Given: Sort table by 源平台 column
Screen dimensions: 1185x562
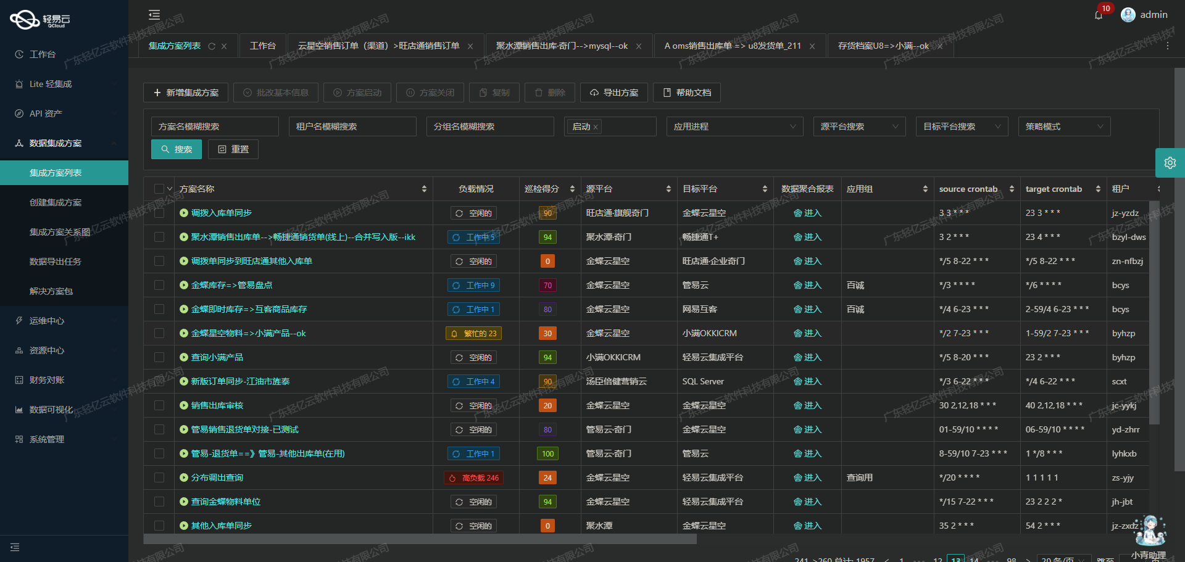Looking at the screenshot, I should click(x=668, y=189).
